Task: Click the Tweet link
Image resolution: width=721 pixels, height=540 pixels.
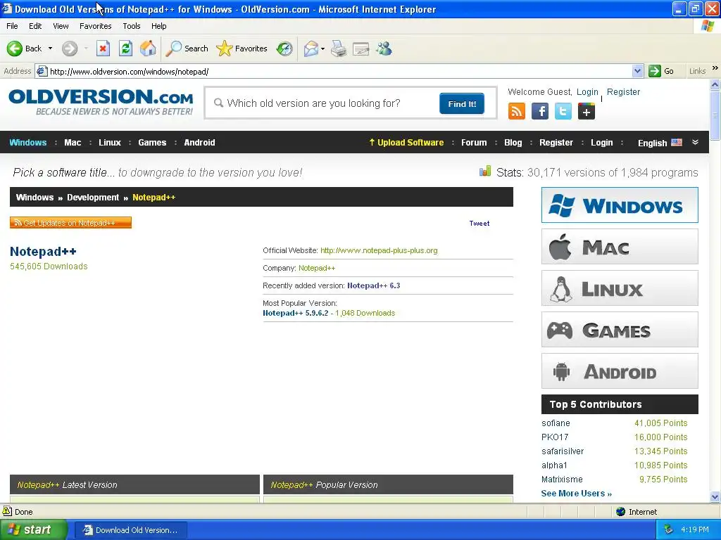Action: [x=479, y=223]
